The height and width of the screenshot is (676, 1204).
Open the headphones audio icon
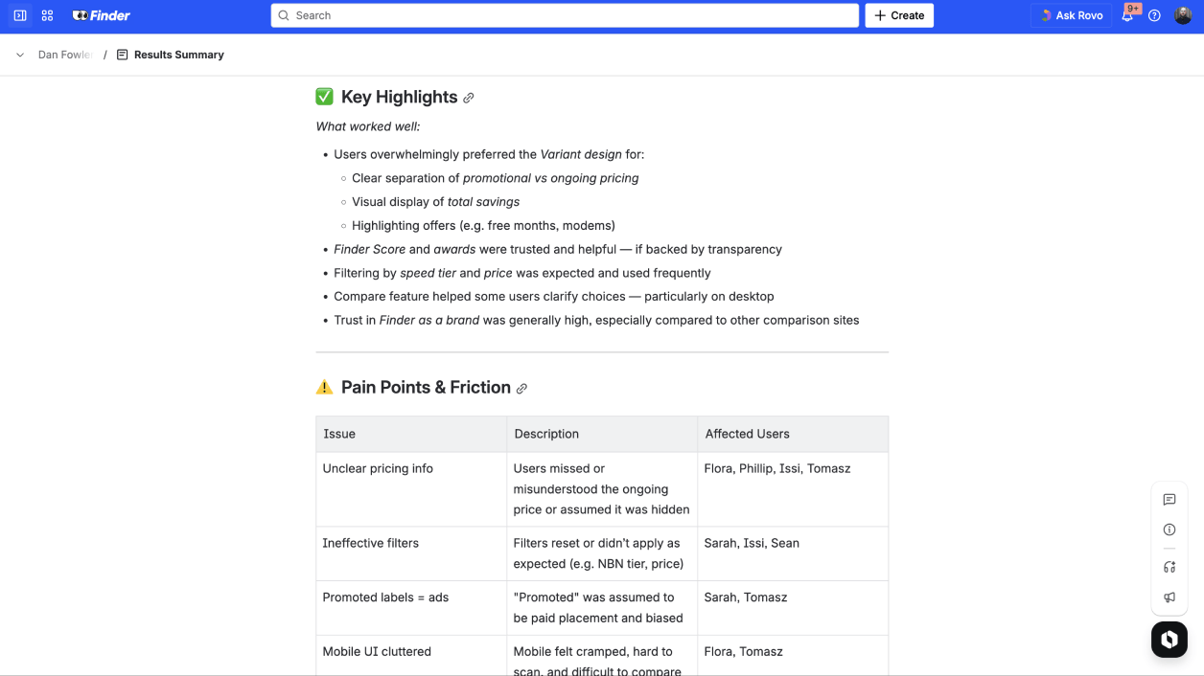(1169, 567)
